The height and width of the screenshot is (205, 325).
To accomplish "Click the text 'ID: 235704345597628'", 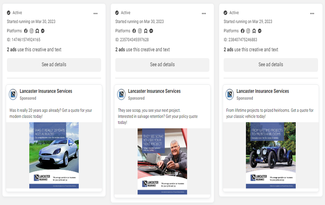I will pos(132,40).
